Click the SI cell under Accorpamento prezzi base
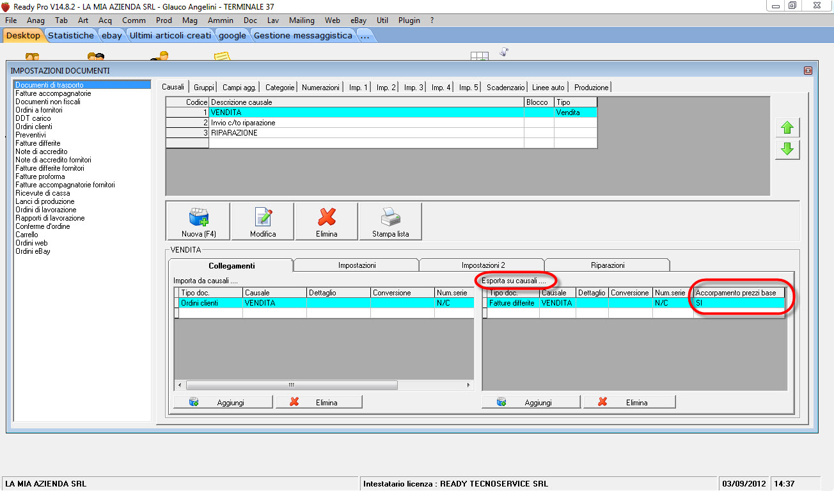Screen dimensions: 834x491 [739, 303]
